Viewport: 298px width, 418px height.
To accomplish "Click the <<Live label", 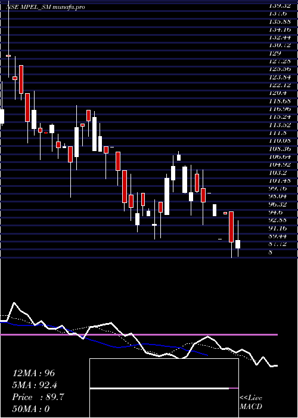I will pos(251,398).
